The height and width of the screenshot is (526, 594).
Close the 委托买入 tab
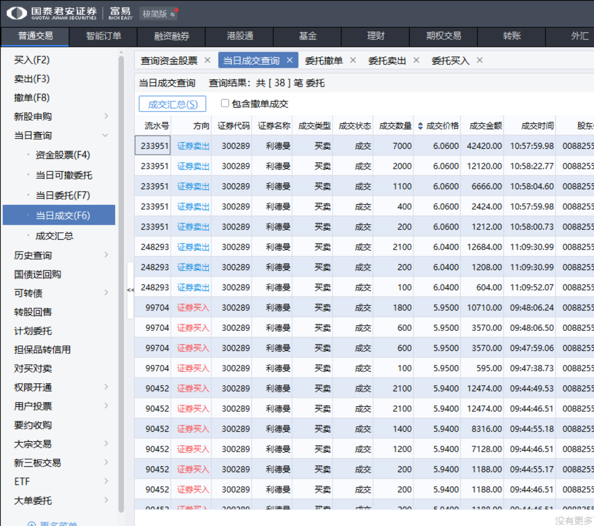[480, 60]
